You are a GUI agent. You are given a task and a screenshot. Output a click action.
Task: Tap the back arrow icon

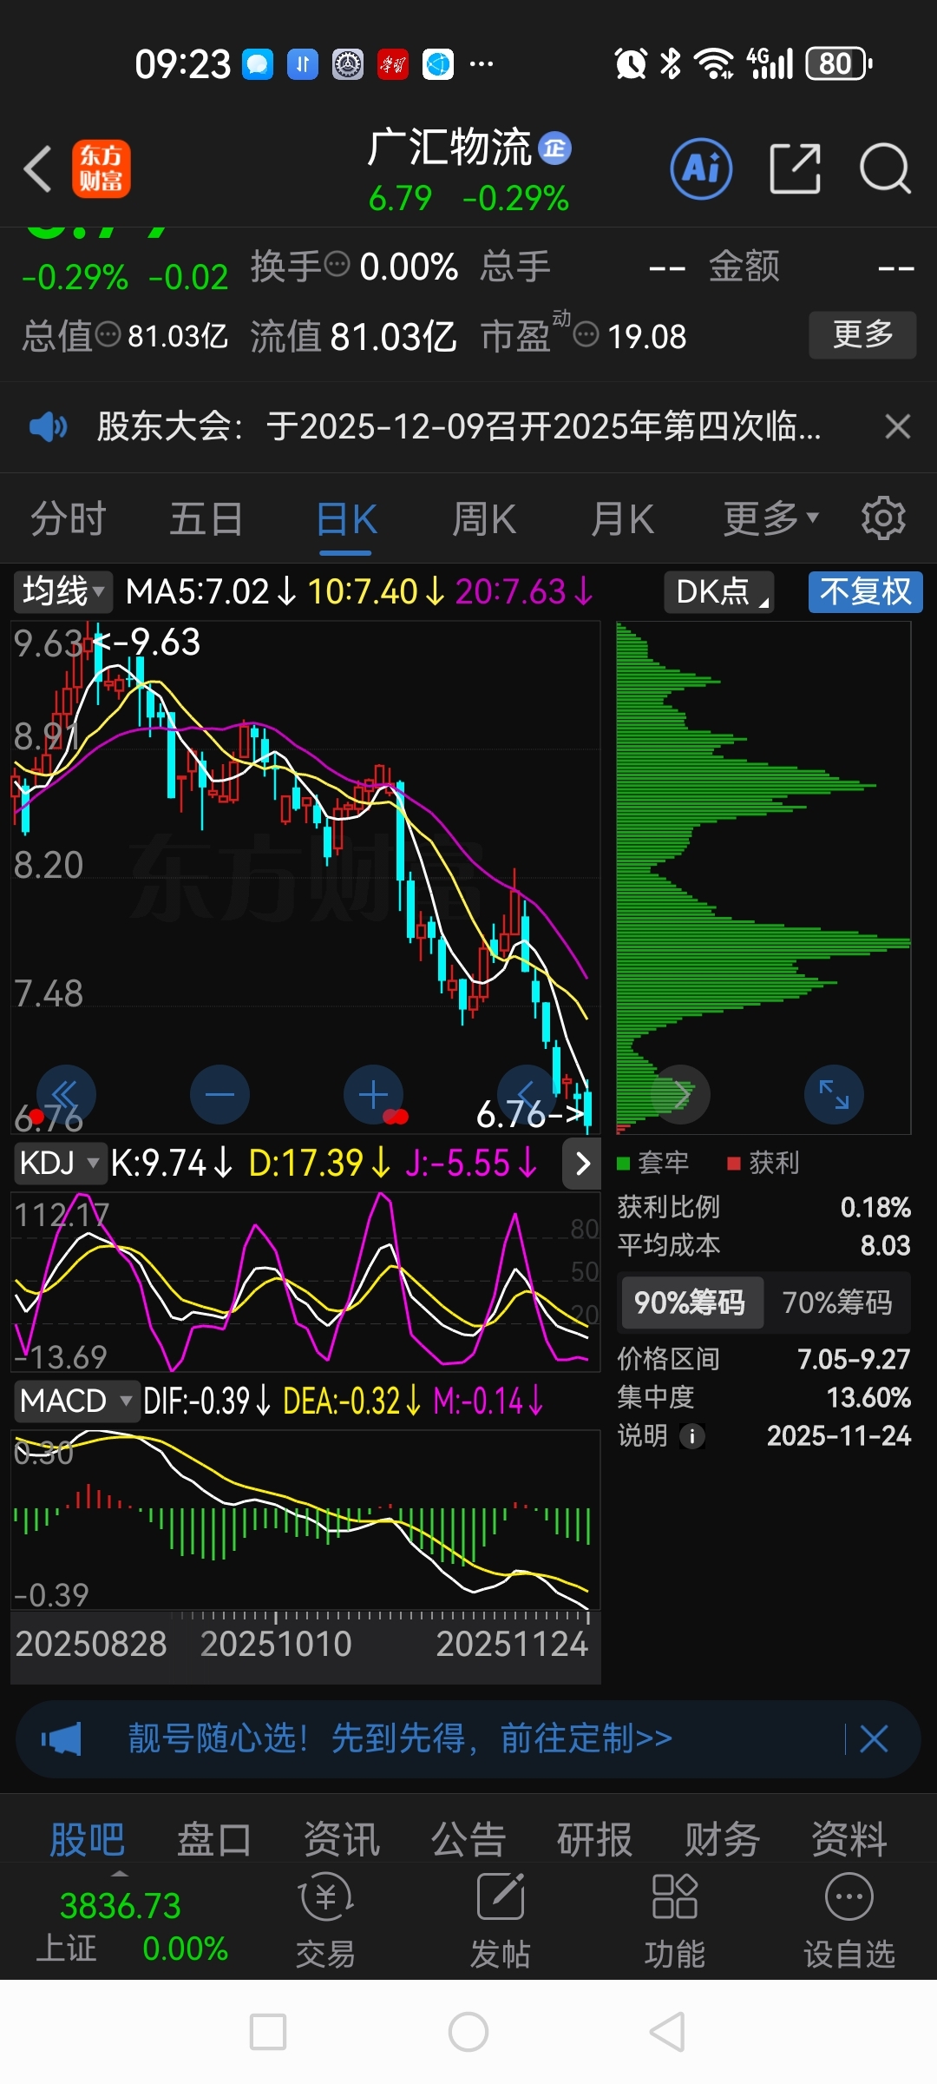click(x=37, y=168)
